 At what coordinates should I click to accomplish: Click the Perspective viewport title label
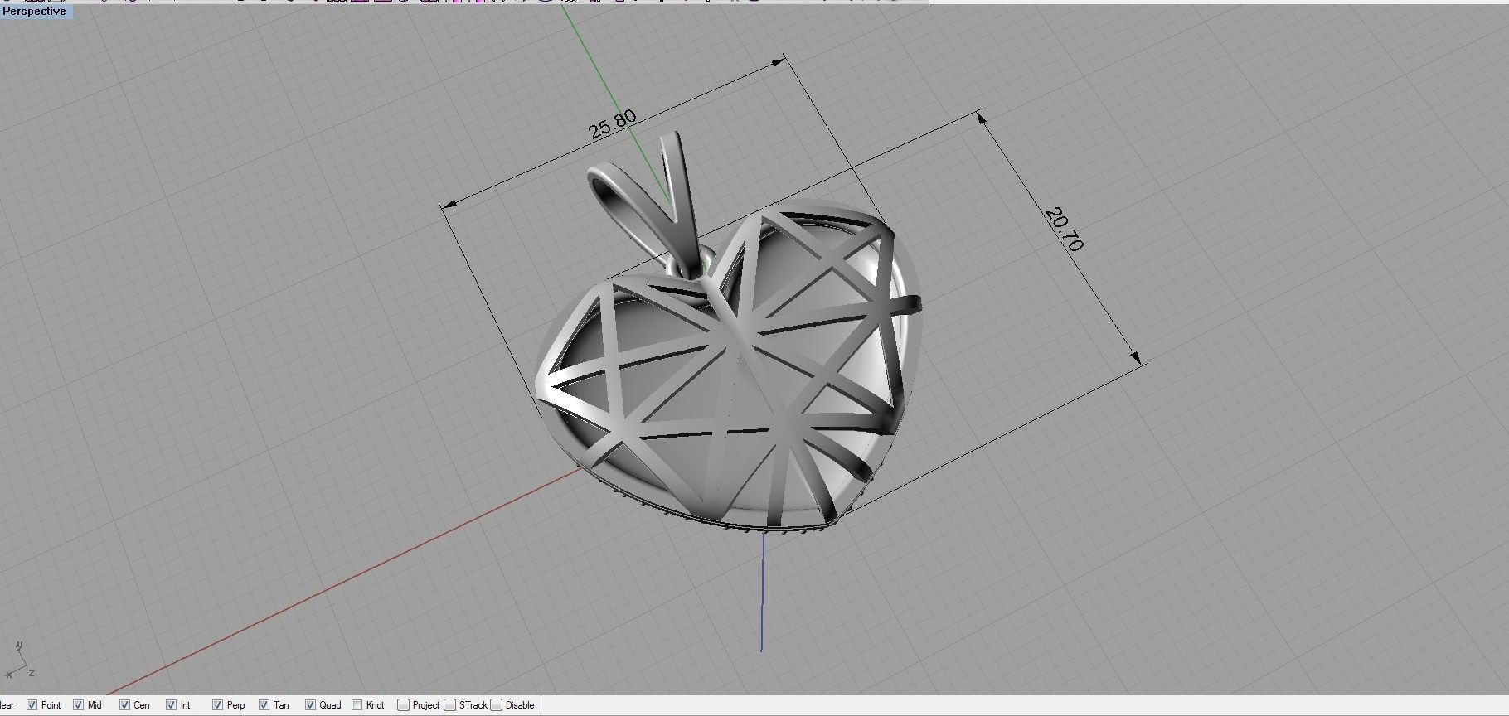(35, 11)
